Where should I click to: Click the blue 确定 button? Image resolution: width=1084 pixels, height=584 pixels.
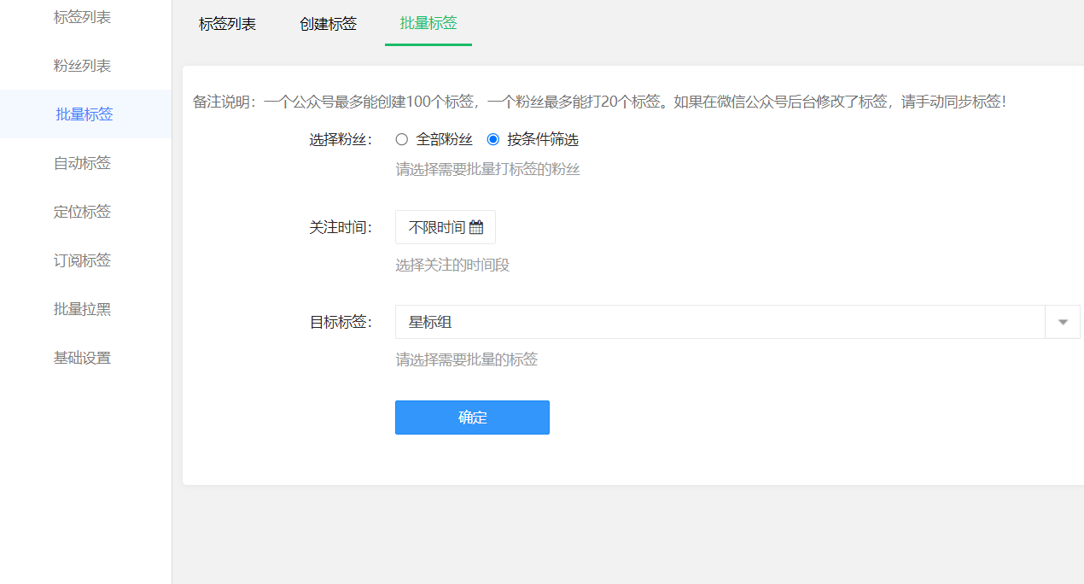472,418
